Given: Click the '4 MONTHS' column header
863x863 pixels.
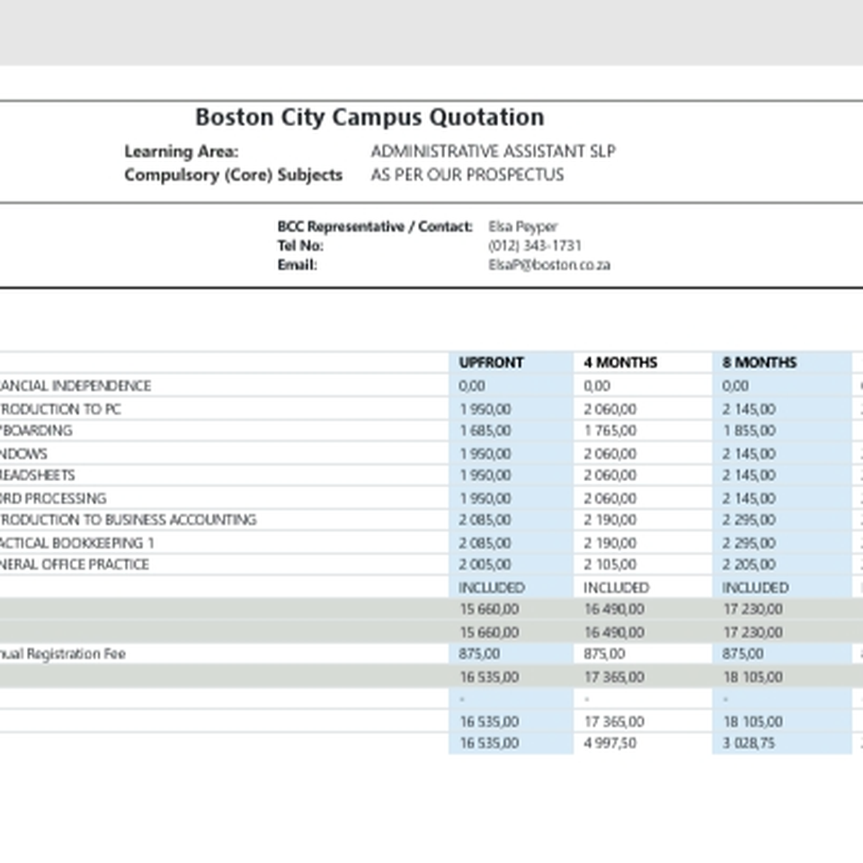Looking at the screenshot, I should pos(620,362).
